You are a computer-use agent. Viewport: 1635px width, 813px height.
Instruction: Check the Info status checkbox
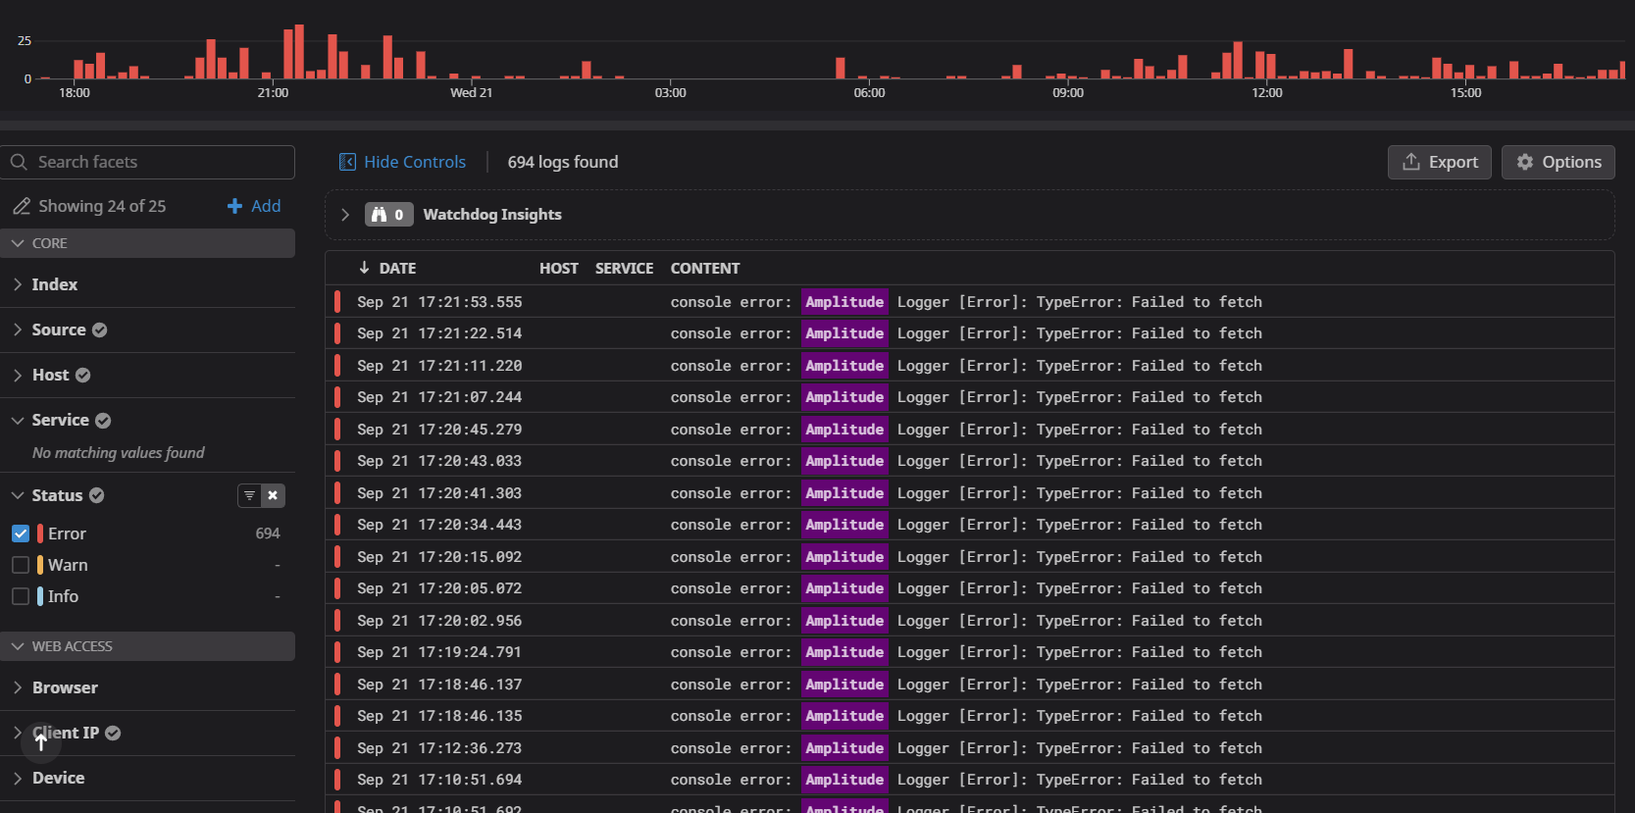(21, 596)
